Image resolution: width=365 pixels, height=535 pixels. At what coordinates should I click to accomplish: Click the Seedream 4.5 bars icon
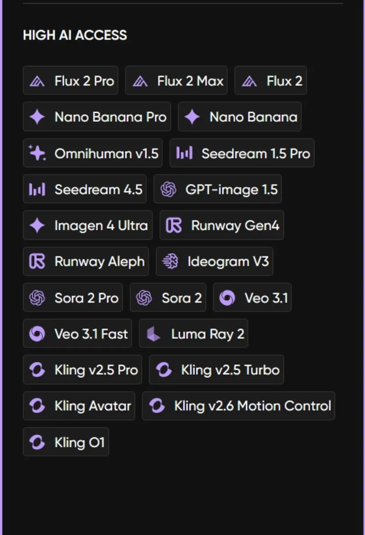click(37, 189)
